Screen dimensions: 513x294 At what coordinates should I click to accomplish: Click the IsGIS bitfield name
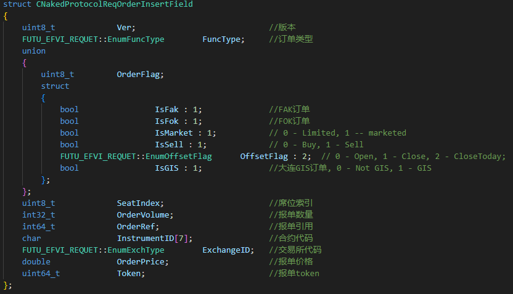[x=168, y=168]
